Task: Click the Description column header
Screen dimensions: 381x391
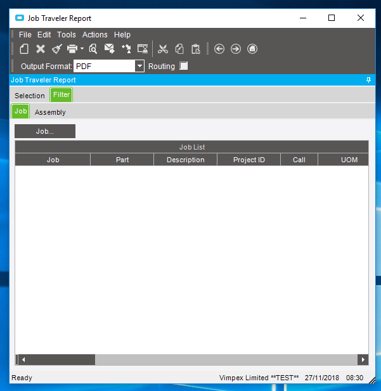Action: (x=185, y=160)
